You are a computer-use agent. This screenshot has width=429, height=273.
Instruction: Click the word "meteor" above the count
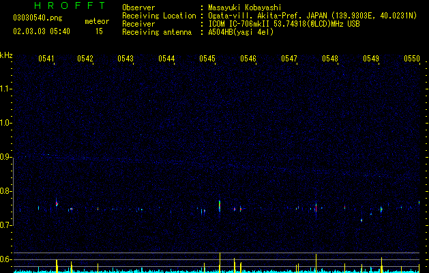coord(97,21)
